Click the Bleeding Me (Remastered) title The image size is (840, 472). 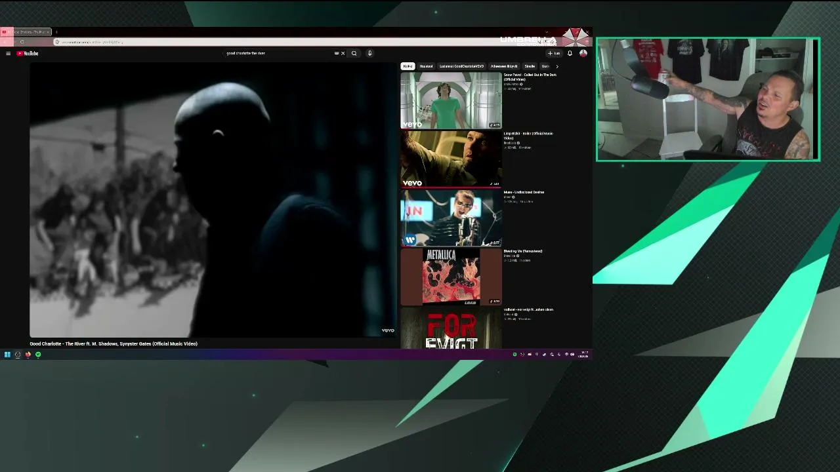coord(523,251)
